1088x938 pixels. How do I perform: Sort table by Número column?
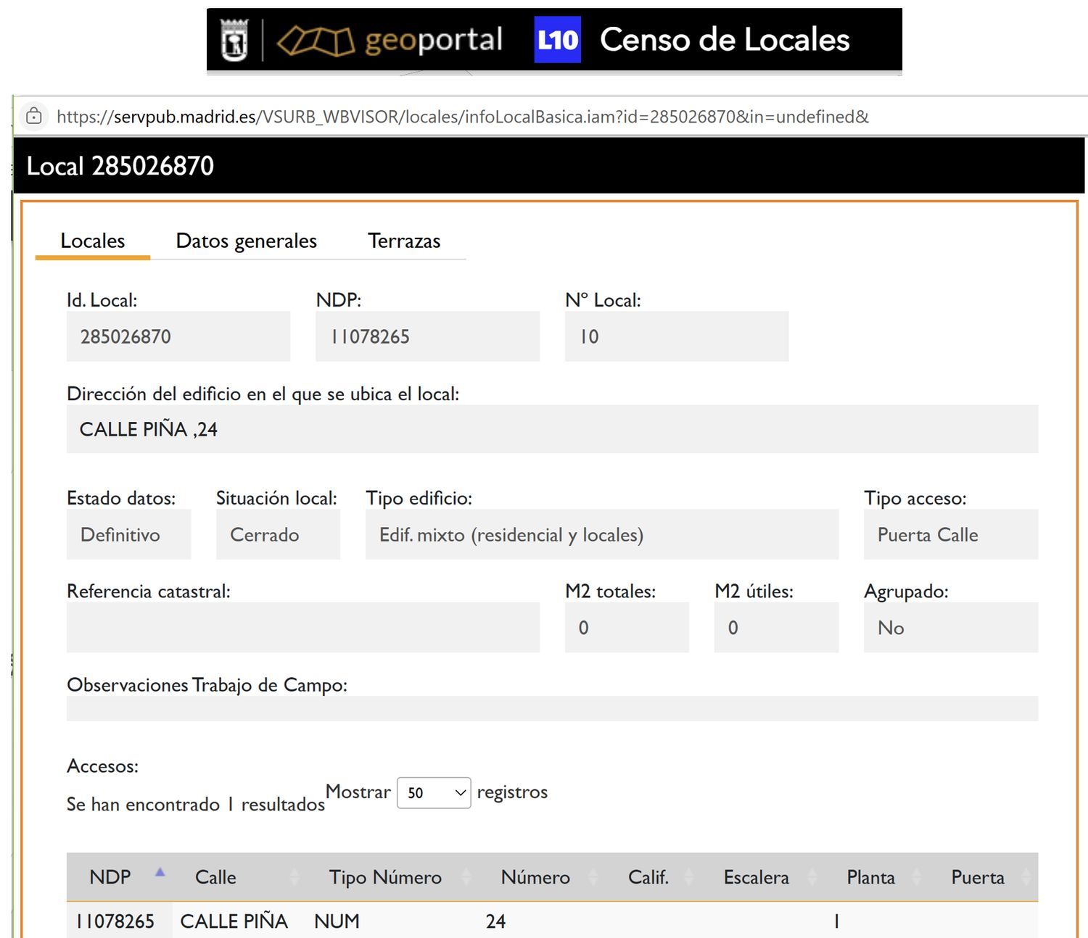pyautogui.click(x=542, y=877)
